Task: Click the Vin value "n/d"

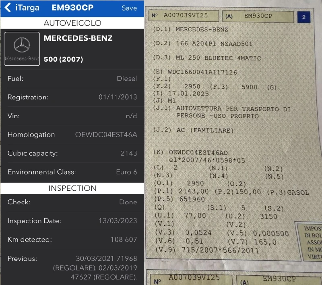Action: [x=131, y=116]
